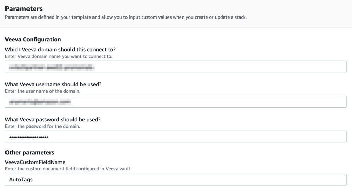Image resolution: width=352 pixels, height=191 pixels.
Task: Click the blurred domain value text
Action: 52,67
